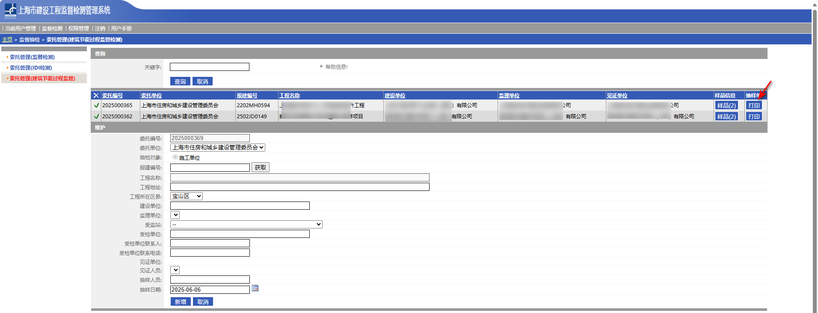Click the 查询 search button
The image size is (818, 313).
180,82
